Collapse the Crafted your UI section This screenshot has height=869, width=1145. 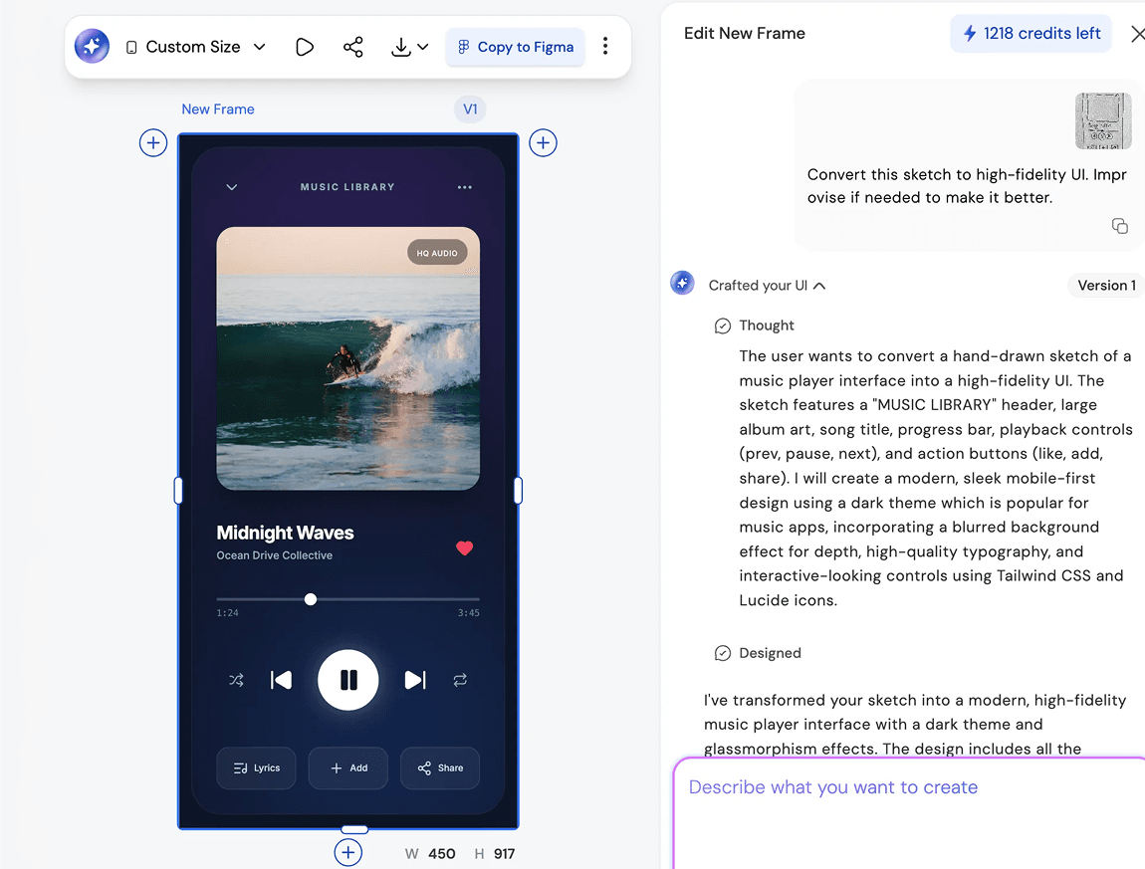tap(818, 286)
